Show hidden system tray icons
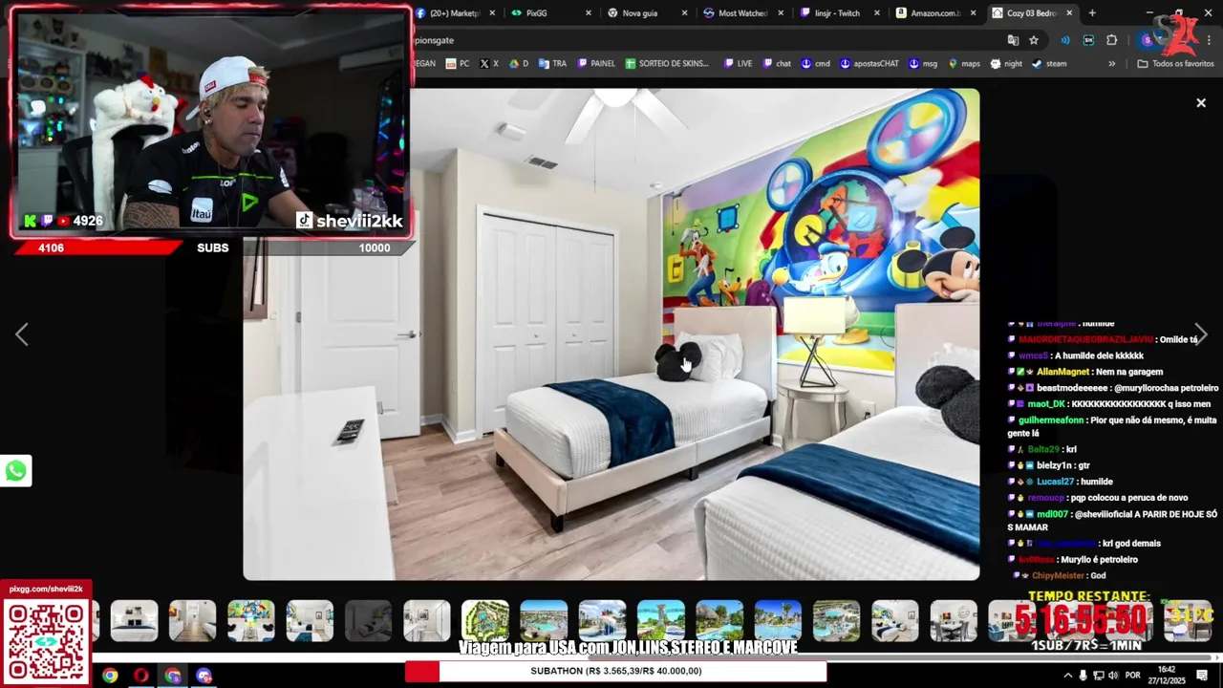1223x688 pixels. pyautogui.click(x=1066, y=676)
